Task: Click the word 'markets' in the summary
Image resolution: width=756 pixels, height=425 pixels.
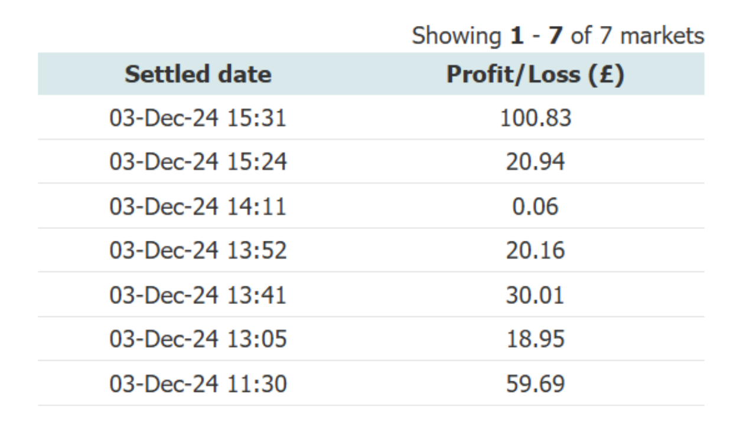Action: coord(662,35)
